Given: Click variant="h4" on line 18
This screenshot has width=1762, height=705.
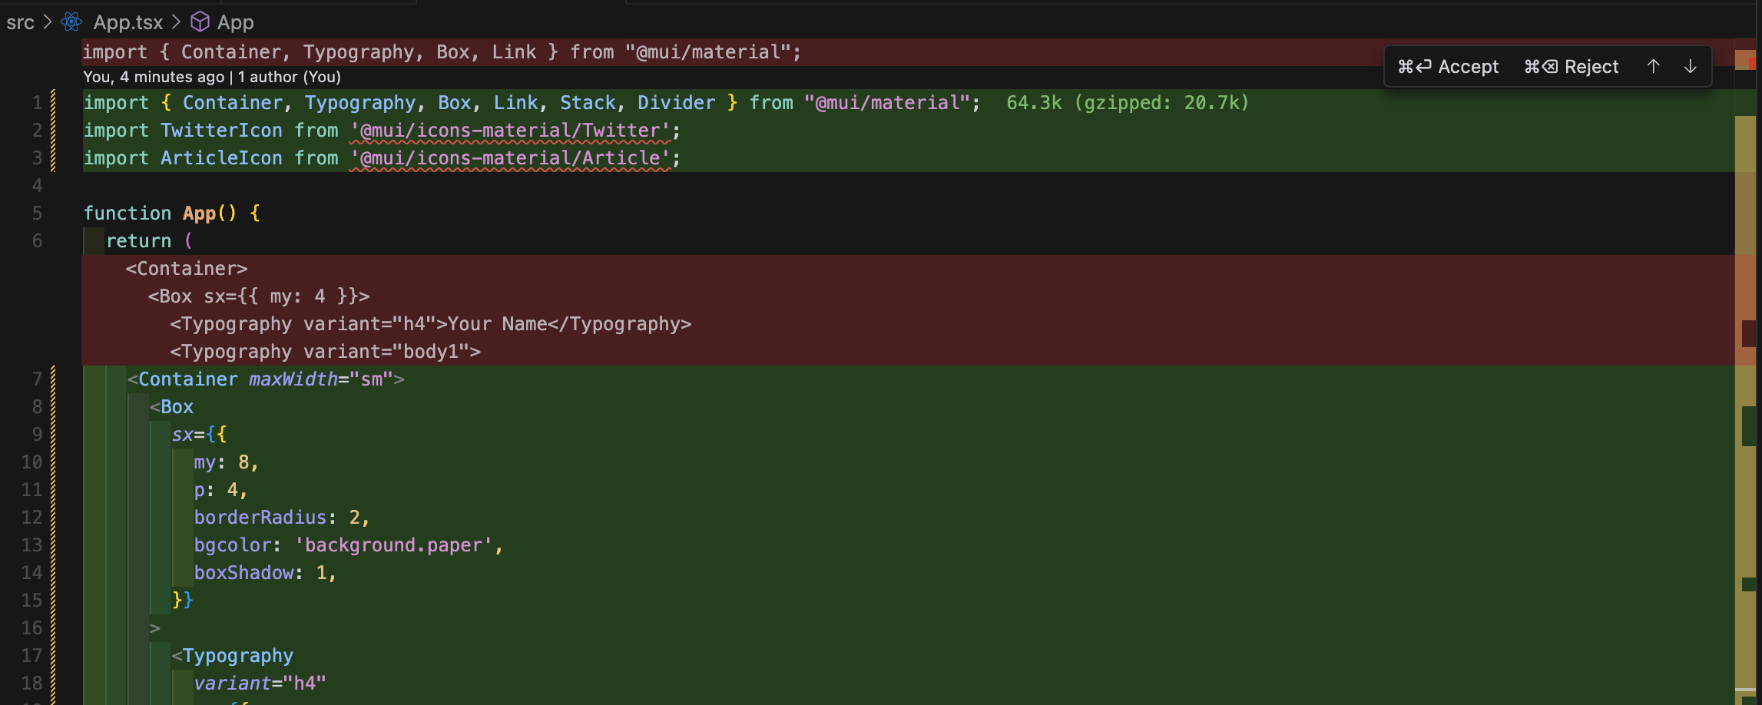Looking at the screenshot, I should tap(260, 683).
